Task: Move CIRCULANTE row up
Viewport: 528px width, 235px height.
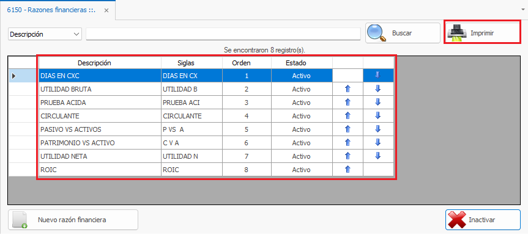Action: (x=348, y=116)
